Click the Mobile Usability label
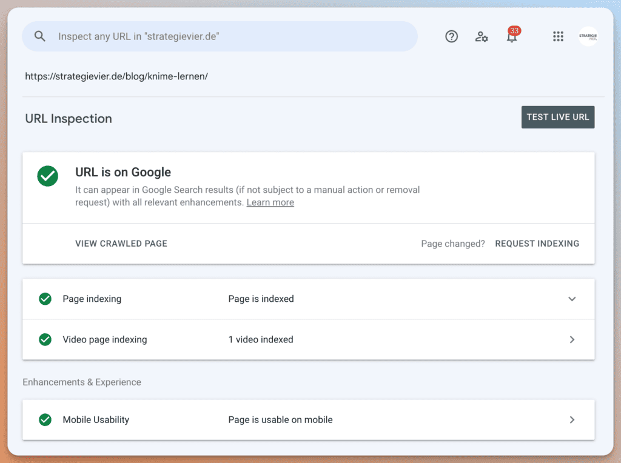 click(x=96, y=420)
